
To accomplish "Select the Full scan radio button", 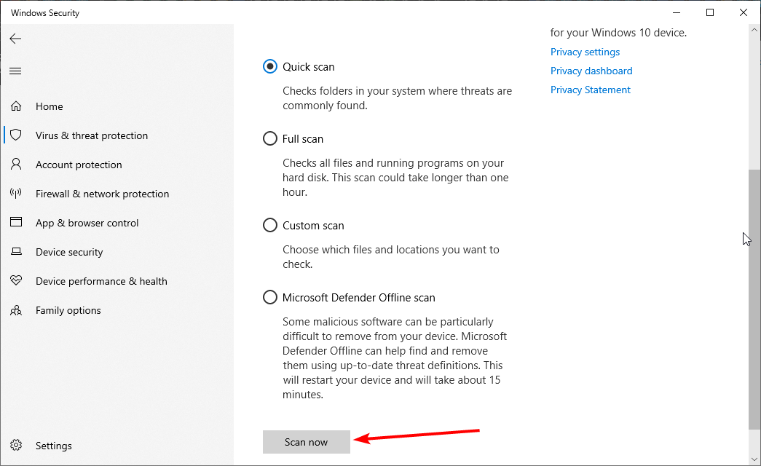I will (x=270, y=139).
